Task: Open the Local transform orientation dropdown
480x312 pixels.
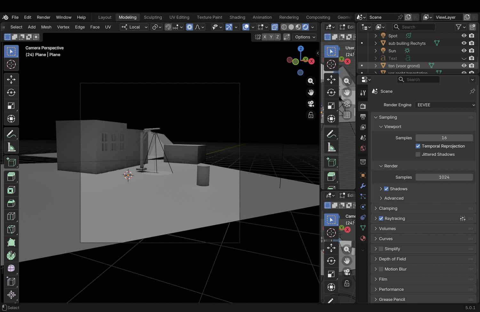Action: (x=134, y=27)
